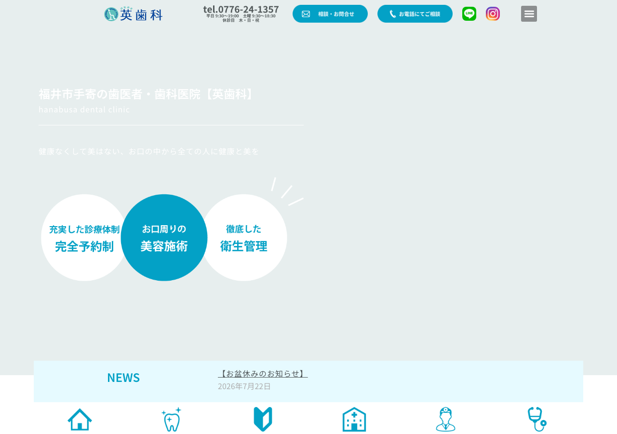Open the 【お盆休みのお知らせ】 news link
617x434 pixels.
[263, 374]
